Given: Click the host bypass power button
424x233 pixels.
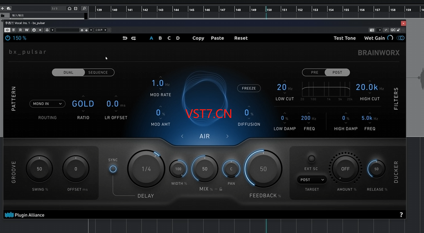Looking at the screenshot, I should click(x=7, y=30).
